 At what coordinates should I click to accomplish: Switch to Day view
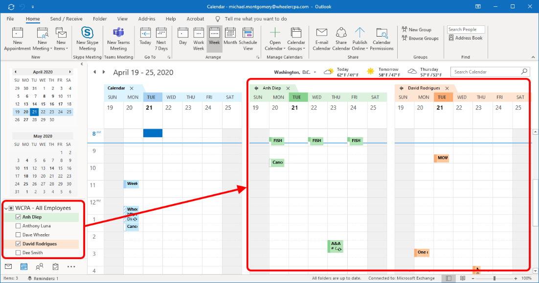coord(183,37)
